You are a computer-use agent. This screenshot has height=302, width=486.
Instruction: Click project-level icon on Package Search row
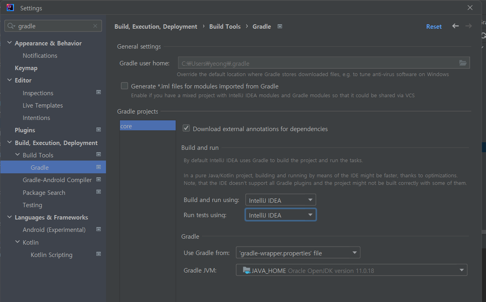coord(99,192)
